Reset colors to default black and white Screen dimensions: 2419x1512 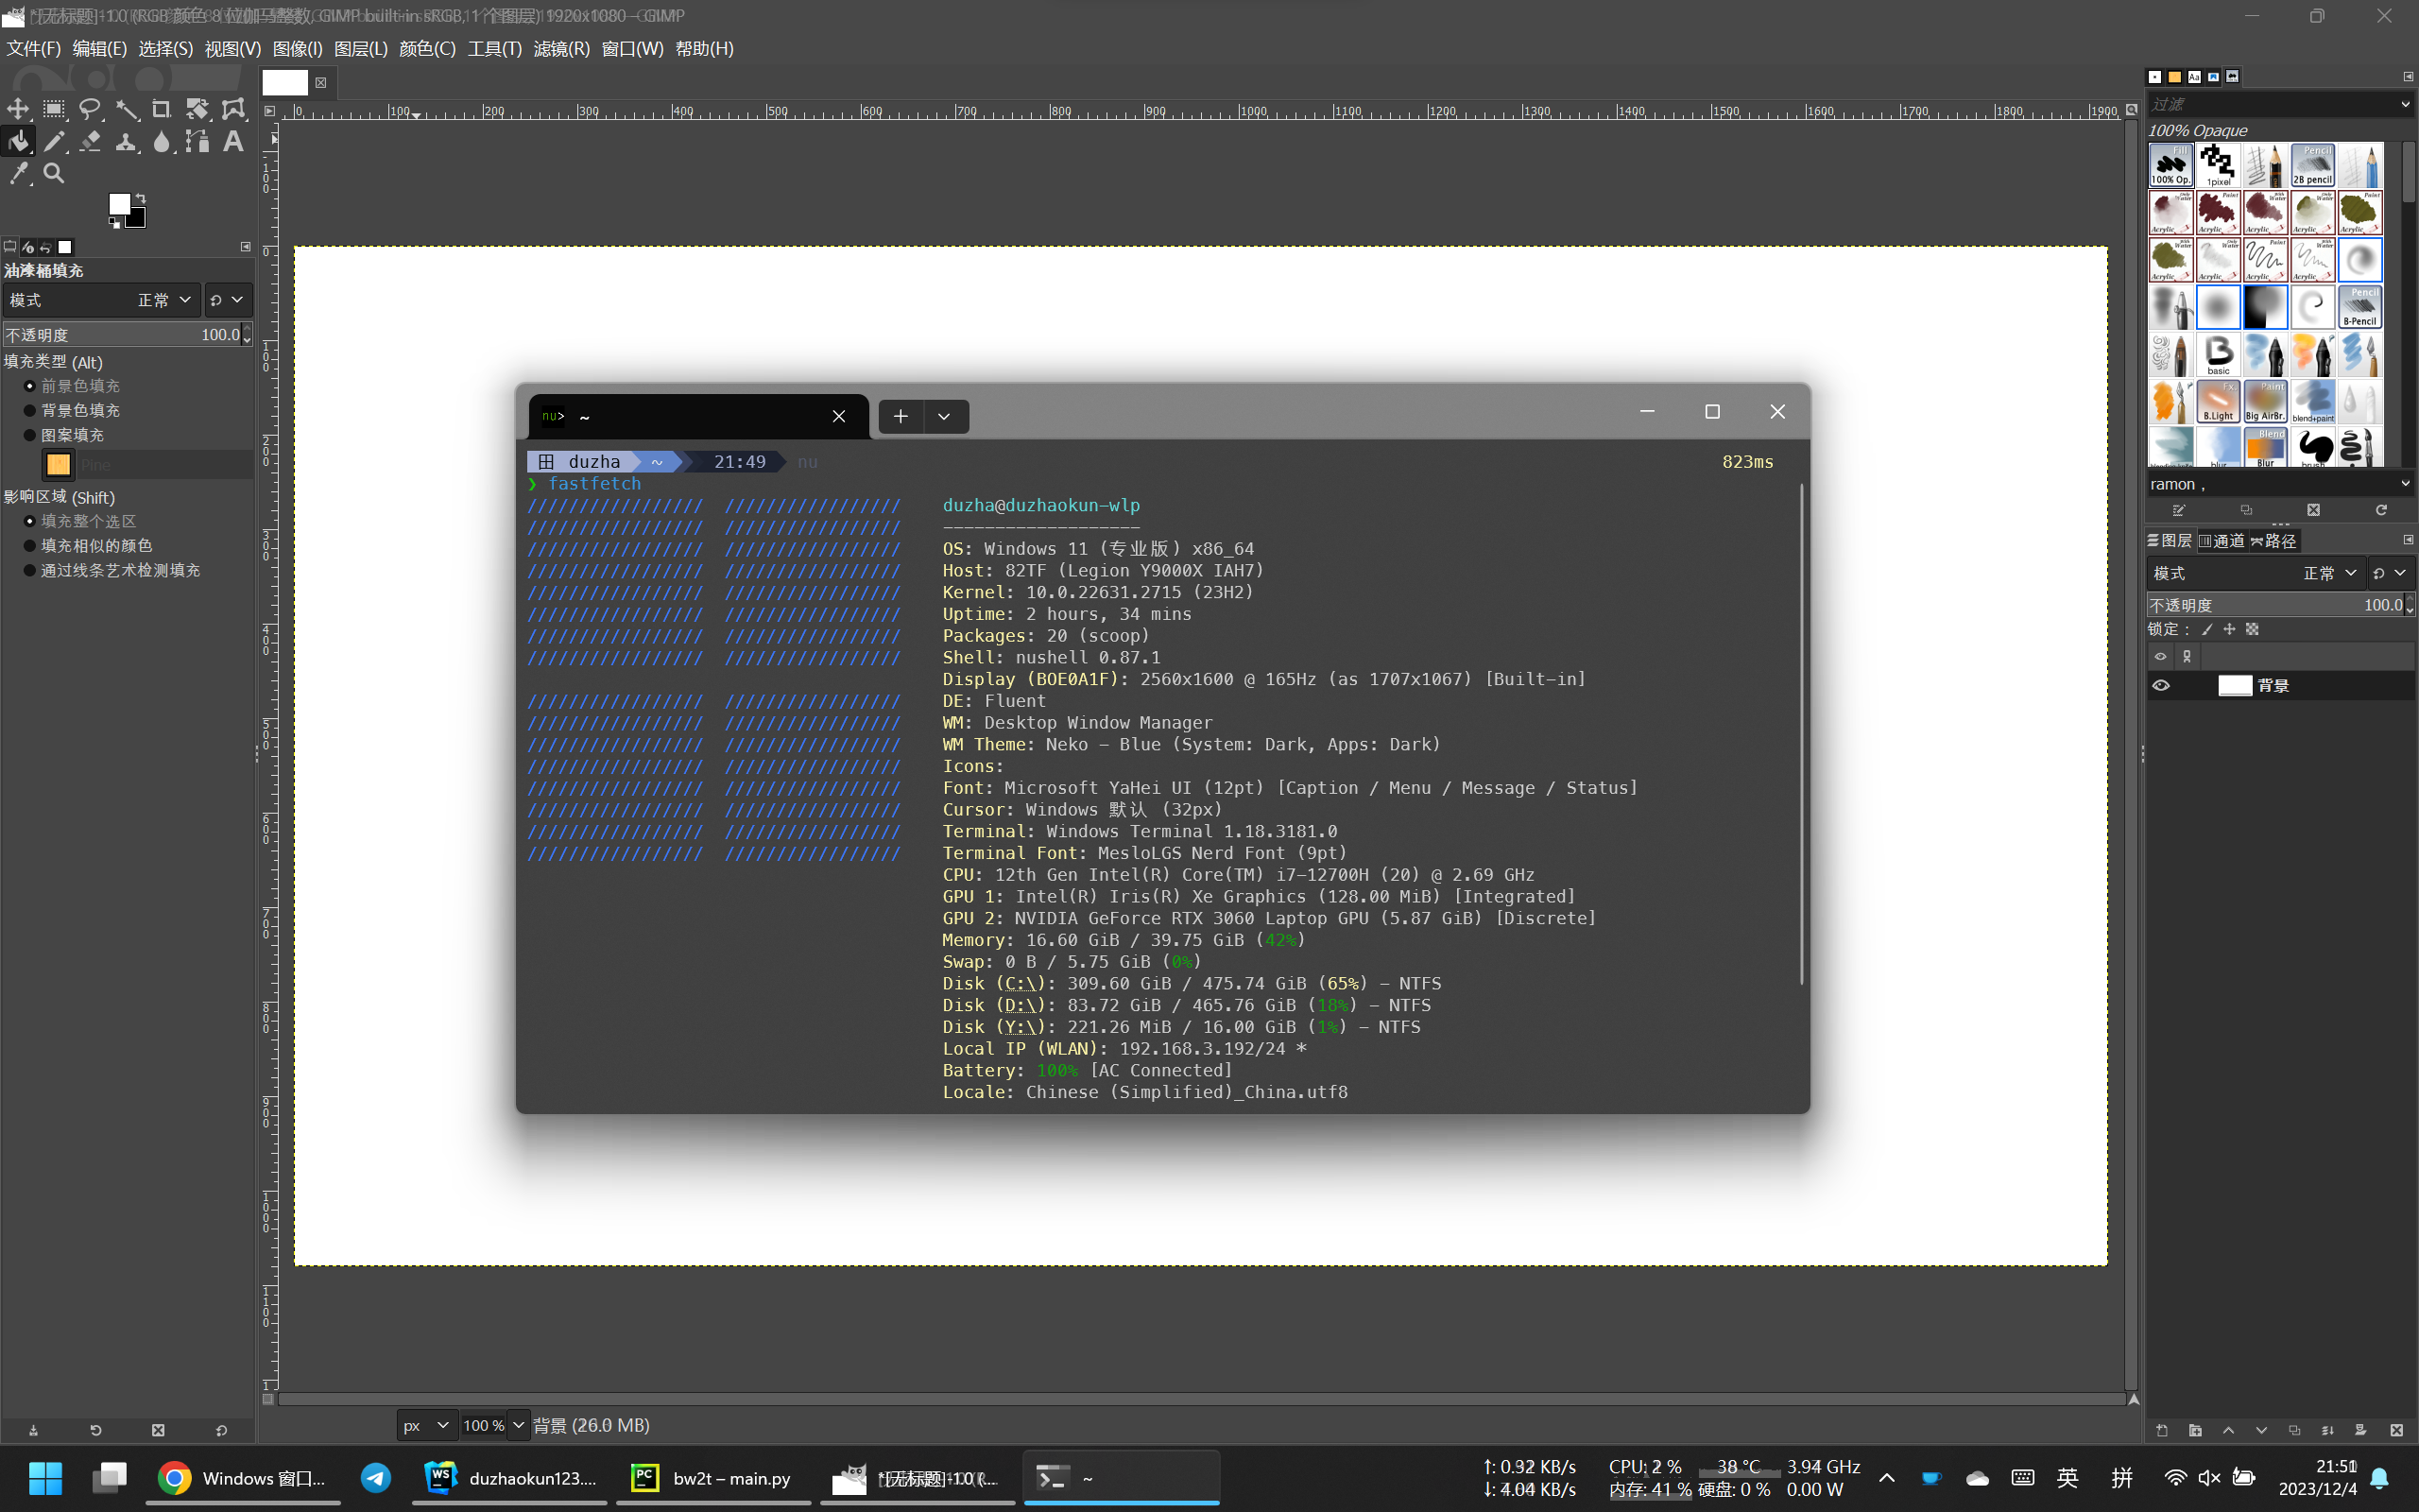114,223
